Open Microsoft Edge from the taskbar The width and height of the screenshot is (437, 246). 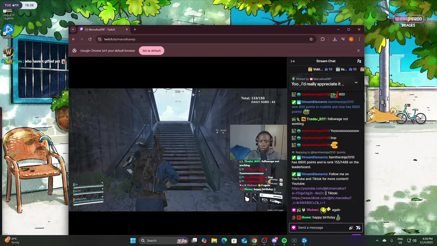pos(224,241)
